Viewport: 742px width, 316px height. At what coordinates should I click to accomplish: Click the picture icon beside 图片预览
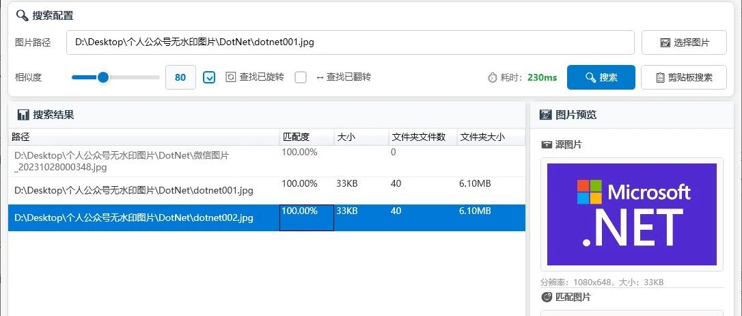[x=546, y=115]
